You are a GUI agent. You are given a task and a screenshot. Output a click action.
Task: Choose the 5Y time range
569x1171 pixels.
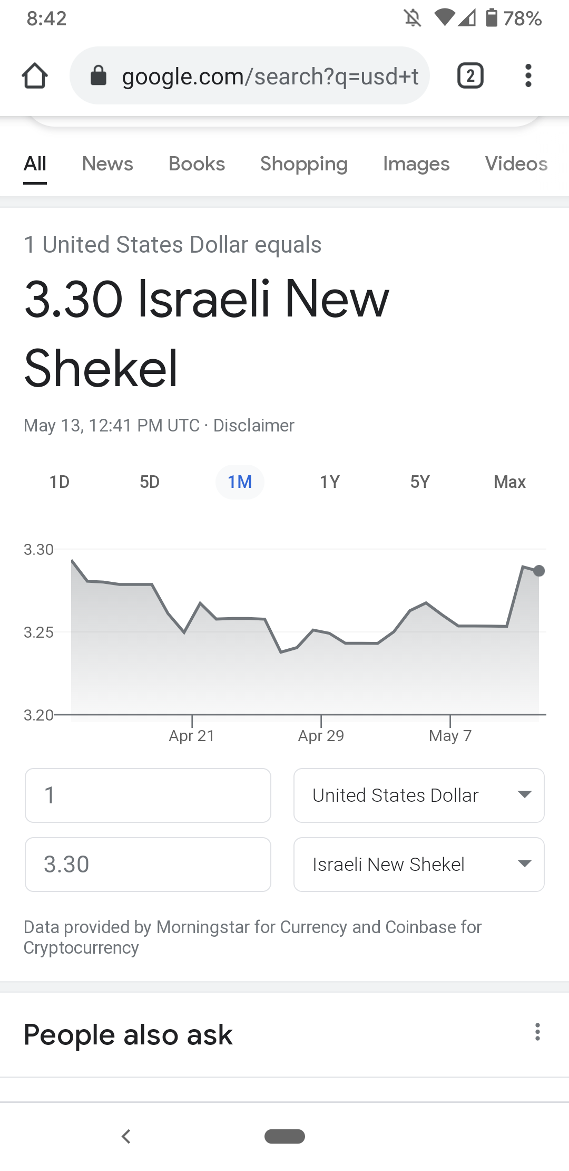click(420, 482)
